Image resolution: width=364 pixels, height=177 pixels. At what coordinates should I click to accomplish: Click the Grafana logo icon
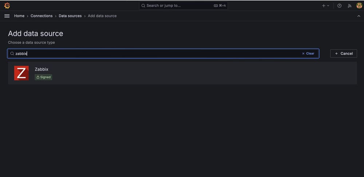pos(7,5)
